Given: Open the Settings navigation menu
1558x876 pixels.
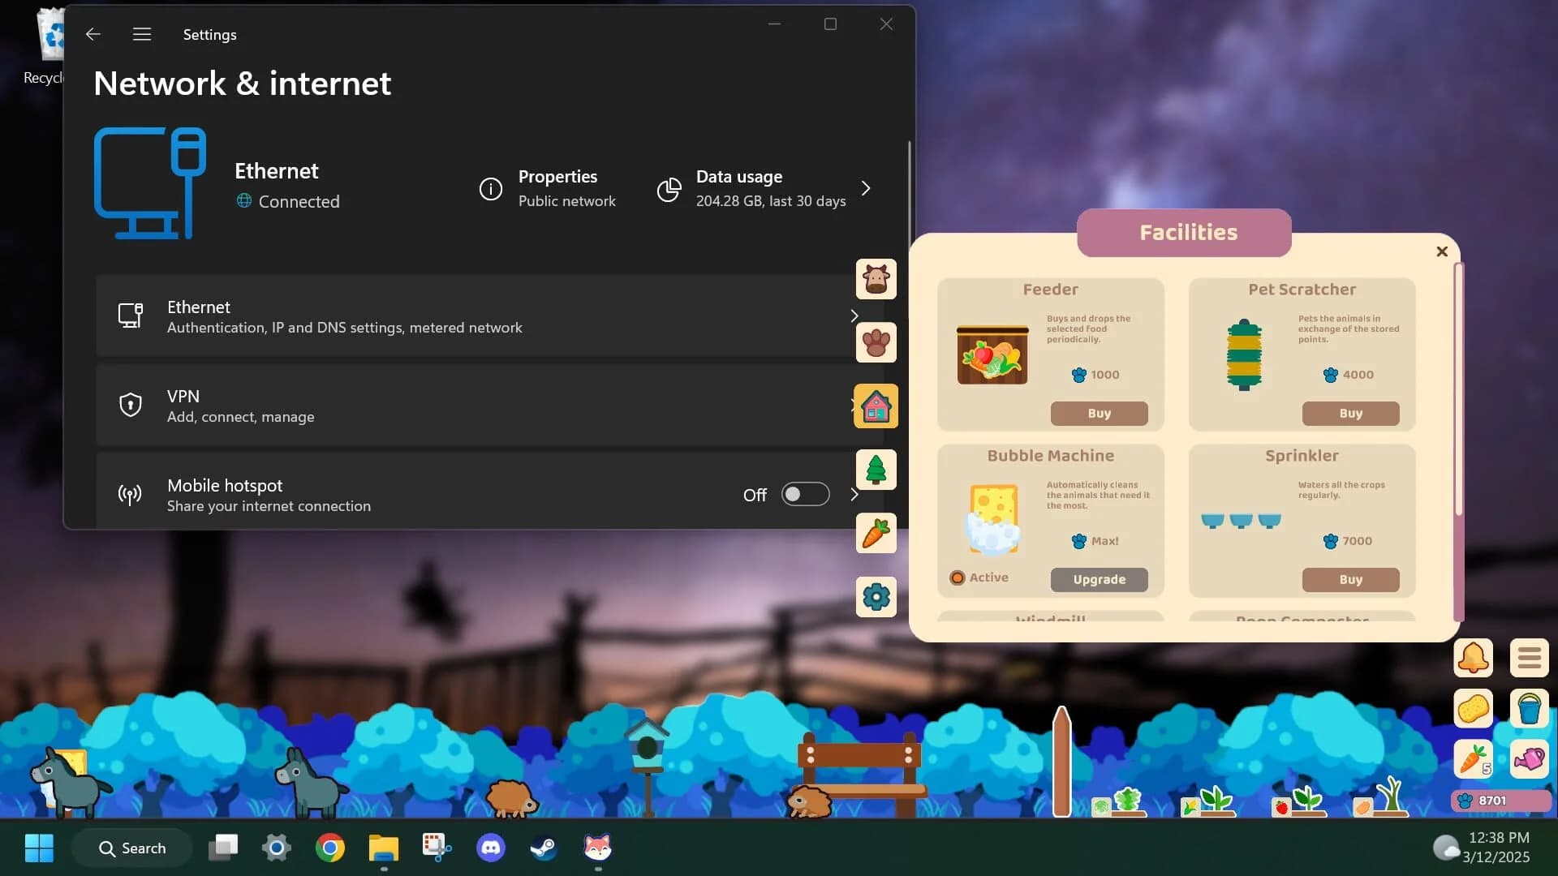Looking at the screenshot, I should (140, 34).
